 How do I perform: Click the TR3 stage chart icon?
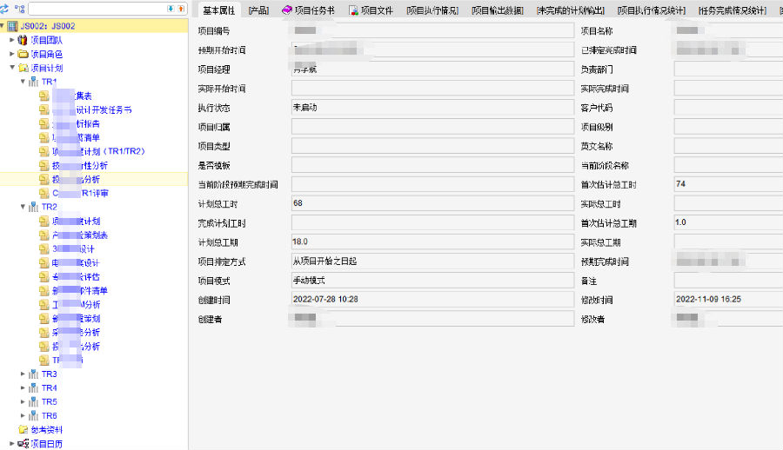click(x=33, y=374)
